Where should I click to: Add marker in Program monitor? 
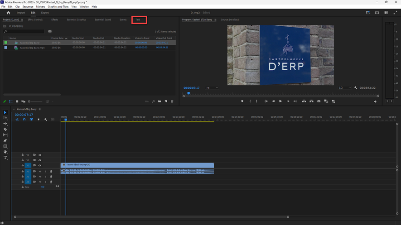pyautogui.click(x=242, y=101)
